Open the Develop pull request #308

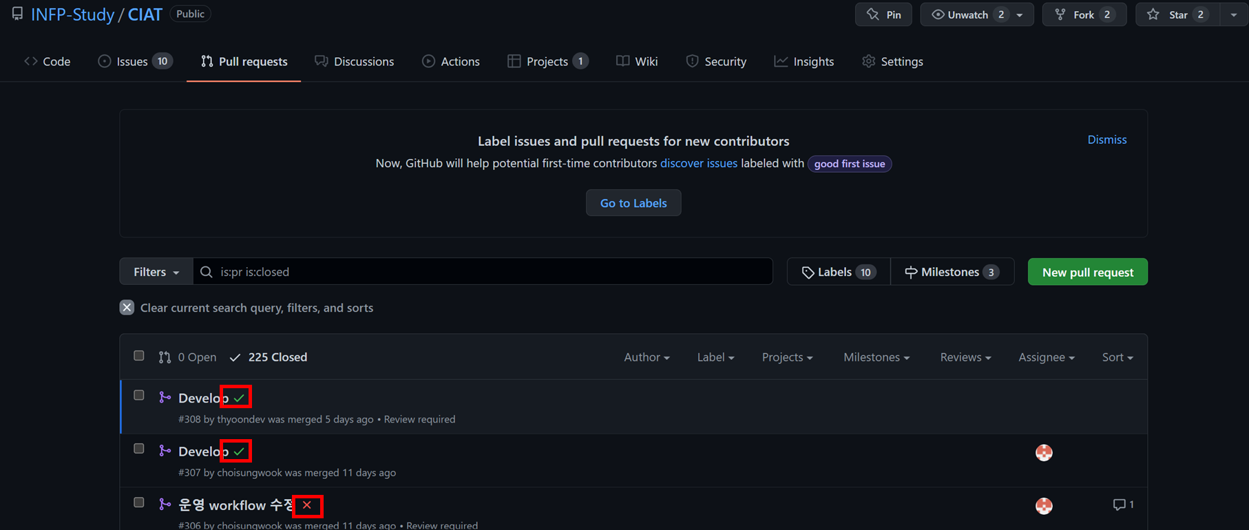203,398
